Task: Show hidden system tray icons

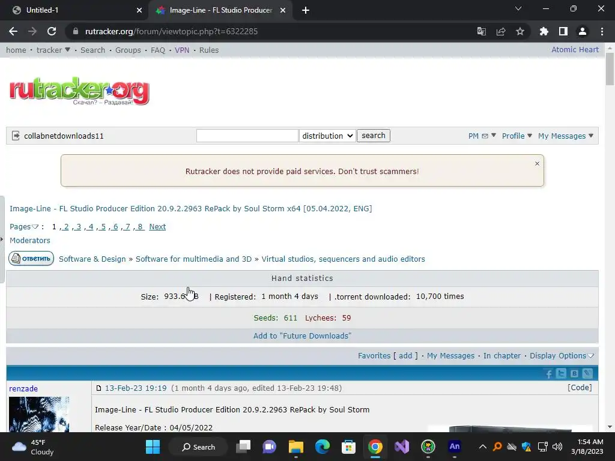Action: point(483,447)
